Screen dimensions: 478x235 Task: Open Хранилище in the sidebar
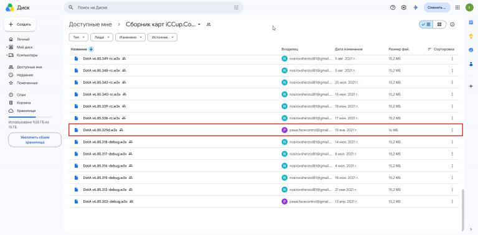26,111
